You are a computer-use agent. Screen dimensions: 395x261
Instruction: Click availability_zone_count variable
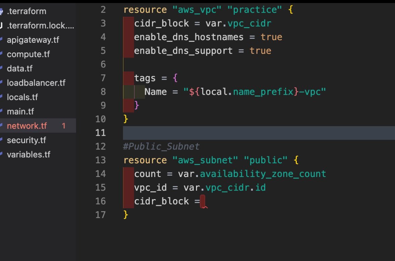pyautogui.click(x=263, y=174)
